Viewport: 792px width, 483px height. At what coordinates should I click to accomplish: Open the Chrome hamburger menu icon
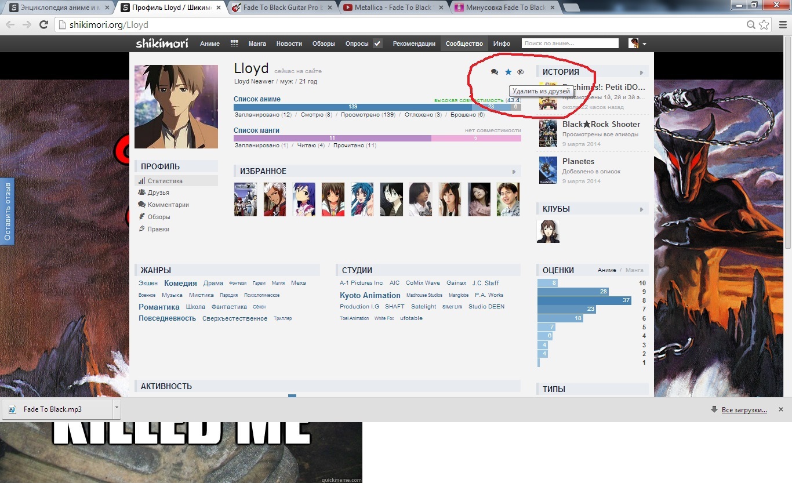pyautogui.click(x=780, y=24)
